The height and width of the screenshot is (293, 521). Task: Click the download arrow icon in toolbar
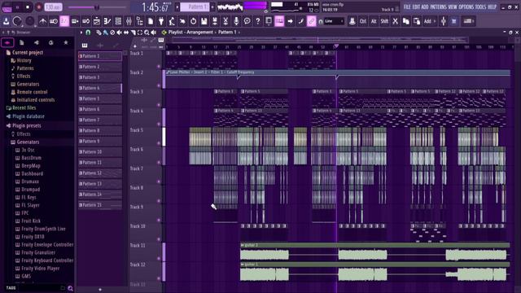tap(6, 21)
